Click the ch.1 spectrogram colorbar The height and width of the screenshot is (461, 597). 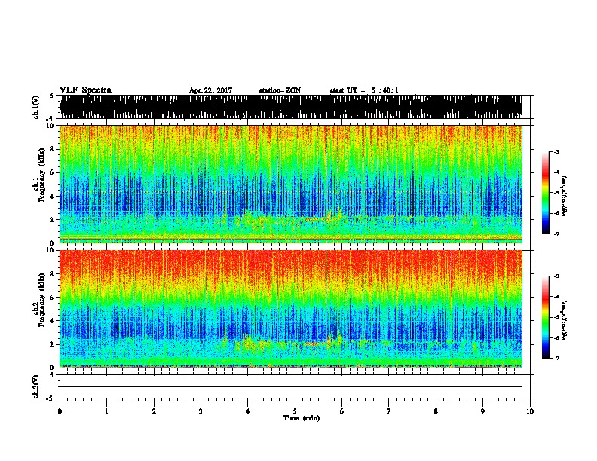(x=545, y=193)
